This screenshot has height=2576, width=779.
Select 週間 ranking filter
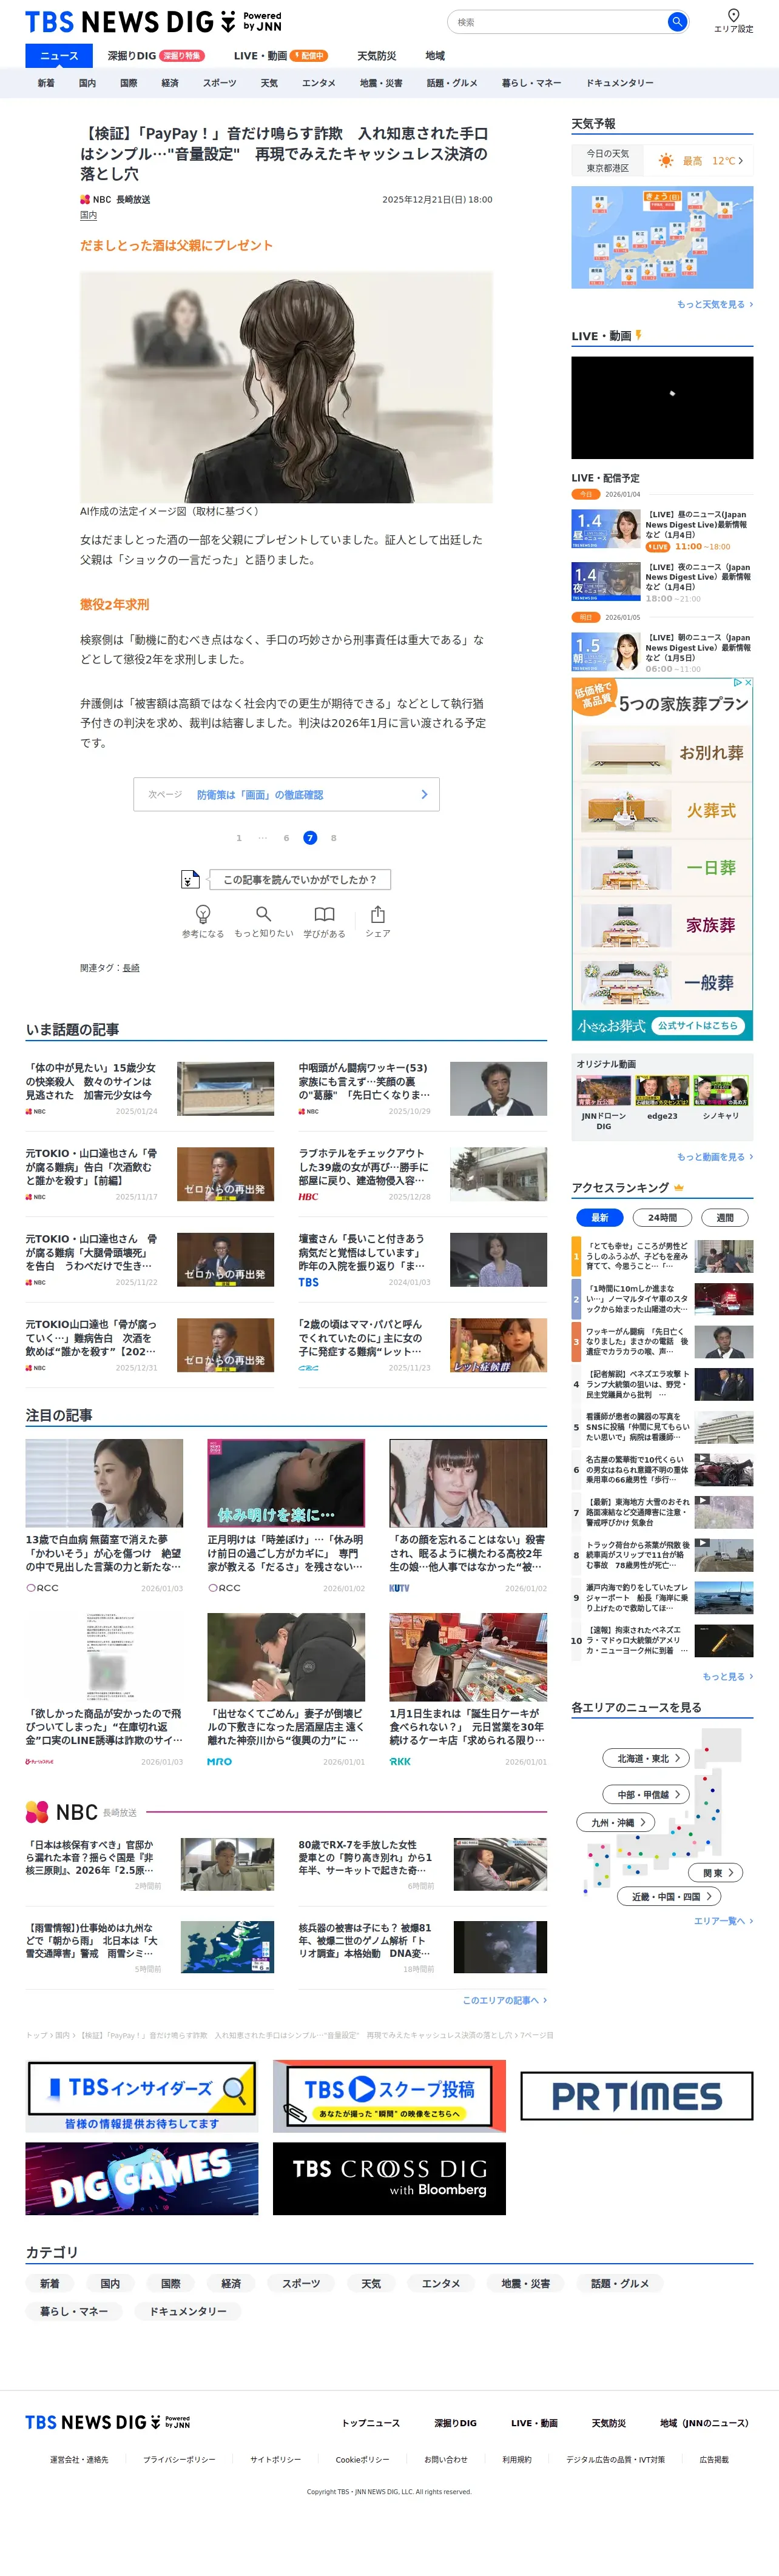(725, 1217)
